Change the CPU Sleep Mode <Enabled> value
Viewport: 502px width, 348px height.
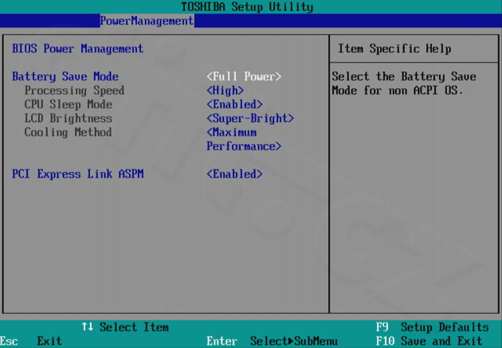pyautogui.click(x=234, y=104)
